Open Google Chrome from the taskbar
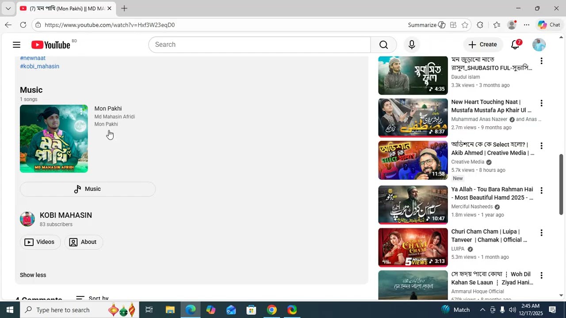This screenshot has width=566, height=318. pyautogui.click(x=272, y=310)
